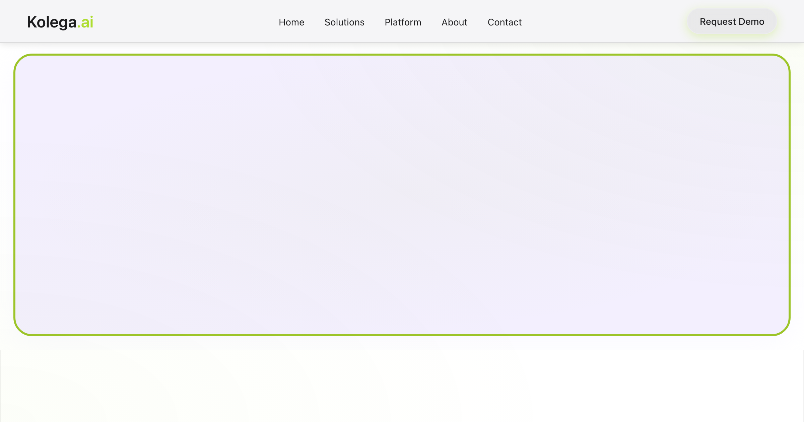Click the Kolega.ai logo

click(60, 22)
